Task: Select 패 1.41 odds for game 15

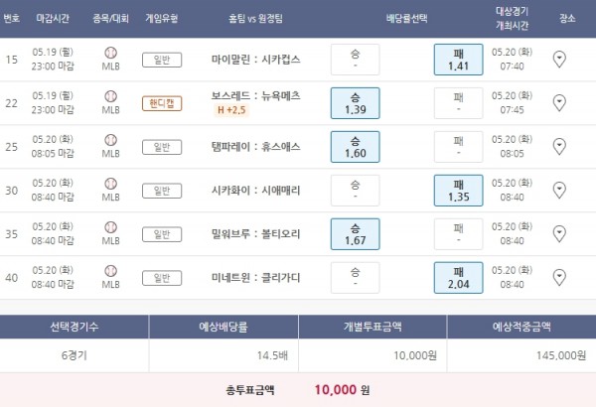Action: pos(458,60)
